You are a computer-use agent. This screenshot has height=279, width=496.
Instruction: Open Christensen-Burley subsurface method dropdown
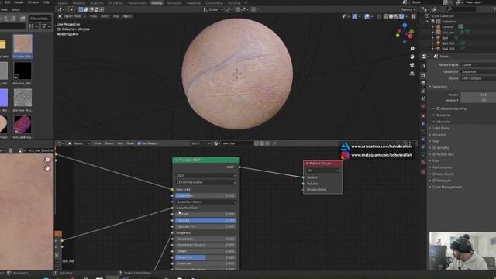[x=206, y=182]
